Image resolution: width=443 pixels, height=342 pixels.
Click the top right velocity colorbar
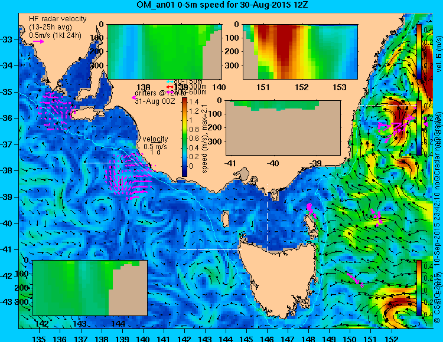(419, 51)
